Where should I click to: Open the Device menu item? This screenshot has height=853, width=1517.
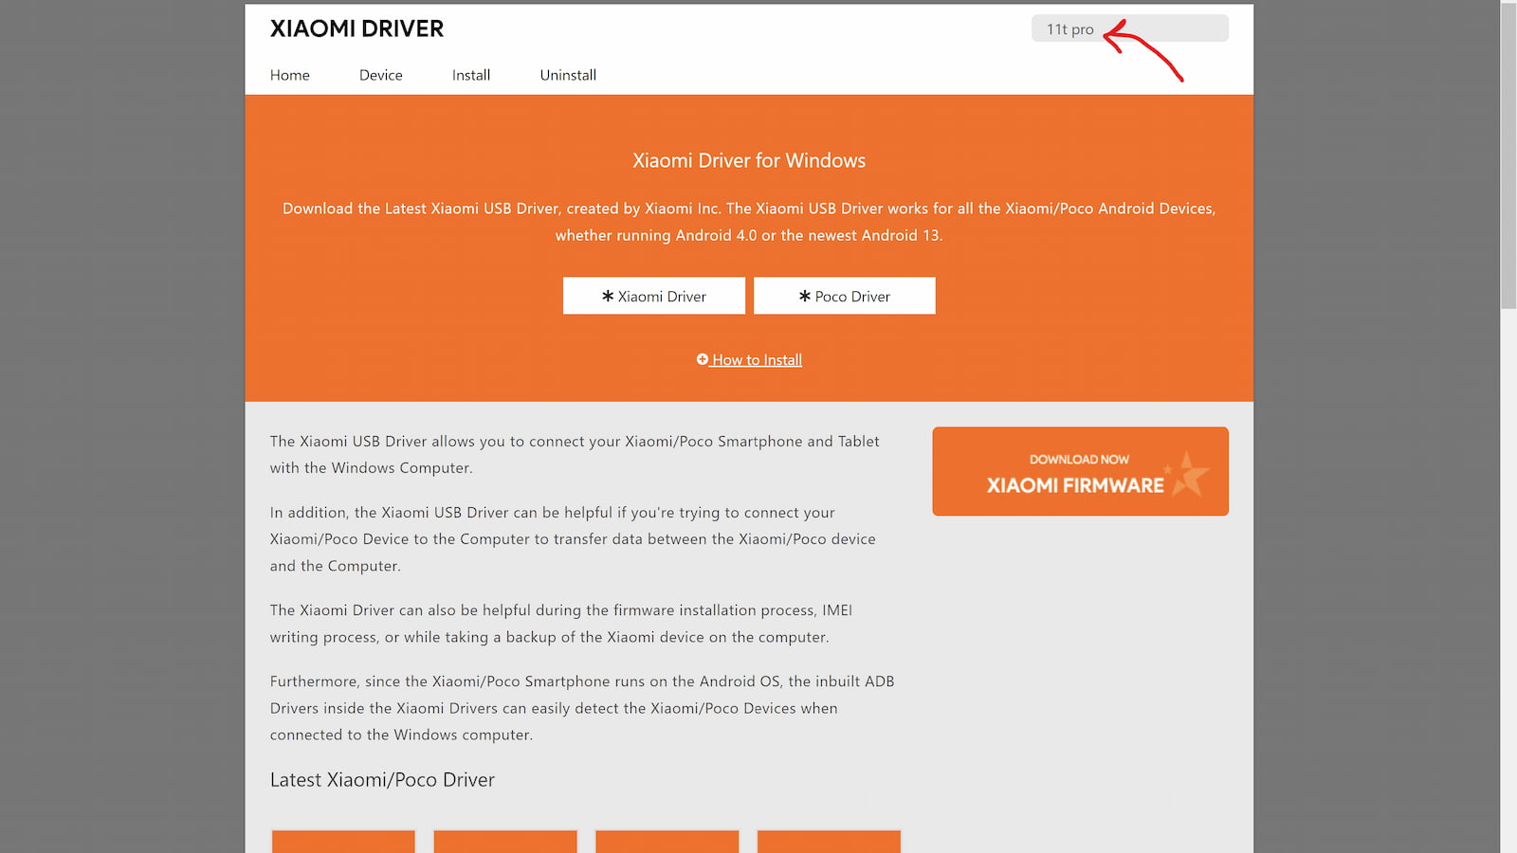click(381, 75)
